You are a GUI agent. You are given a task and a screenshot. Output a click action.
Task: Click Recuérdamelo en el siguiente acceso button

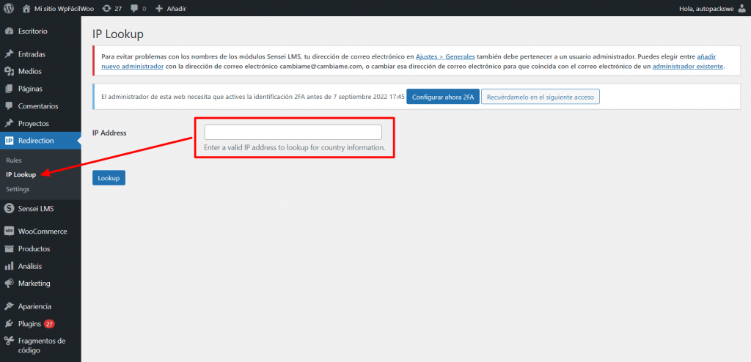pyautogui.click(x=541, y=97)
